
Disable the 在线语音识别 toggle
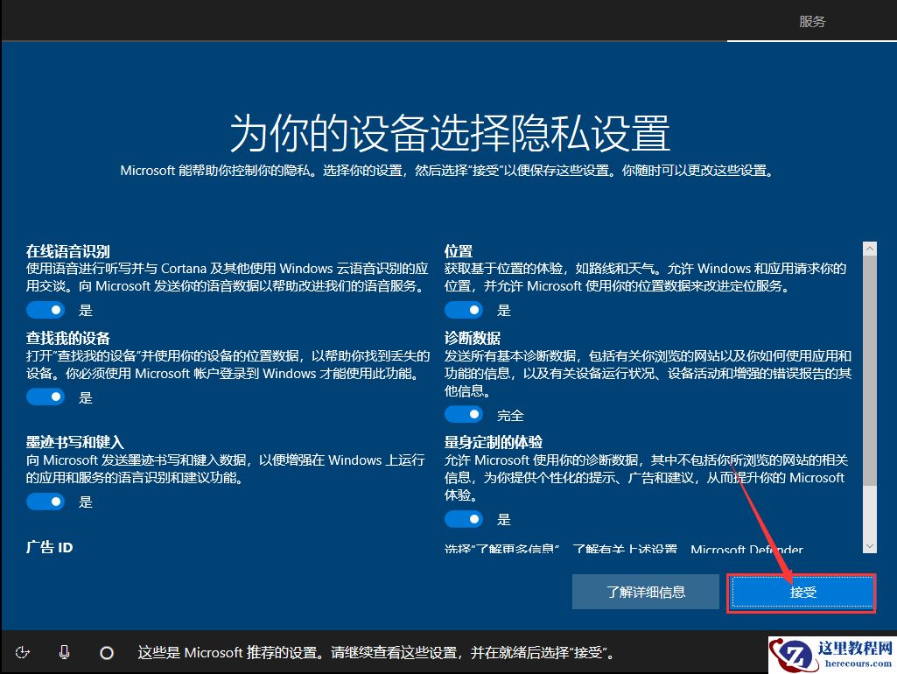46,309
